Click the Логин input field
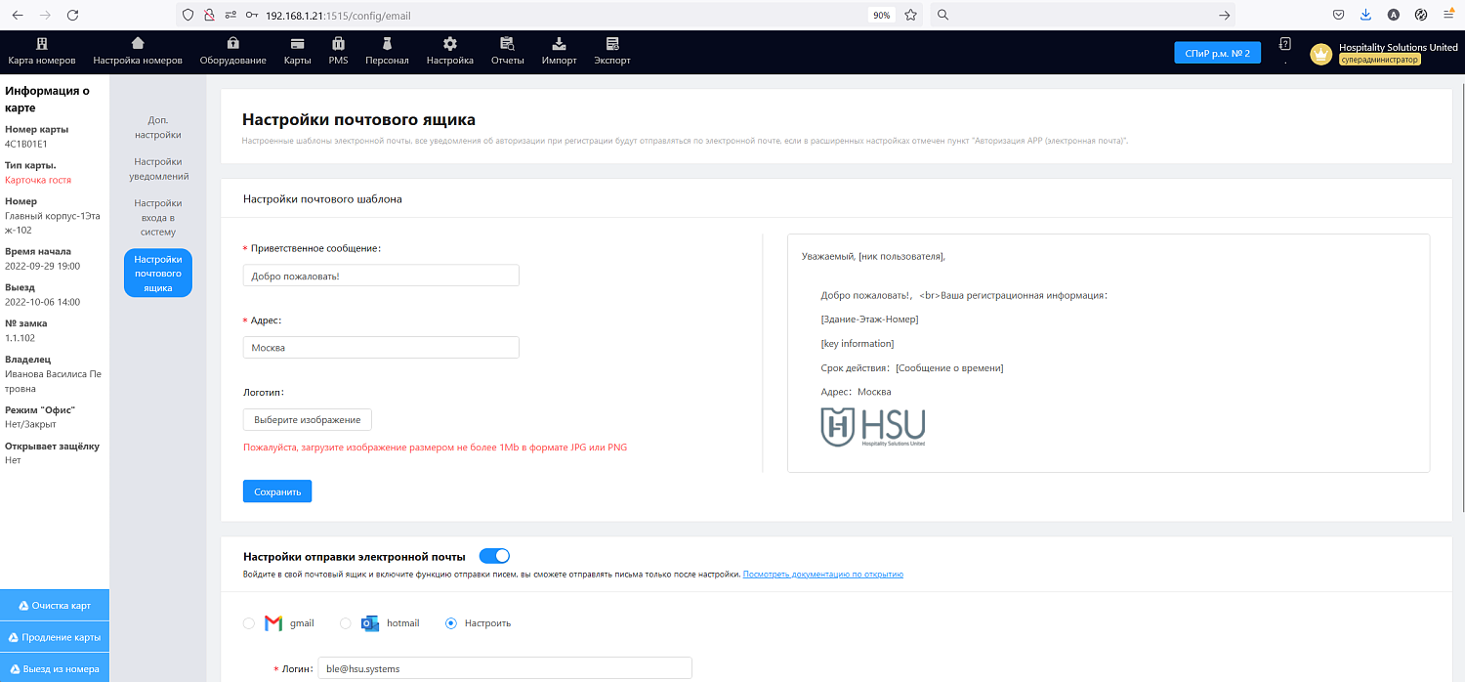Screen dimensions: 1465x682 [504, 667]
